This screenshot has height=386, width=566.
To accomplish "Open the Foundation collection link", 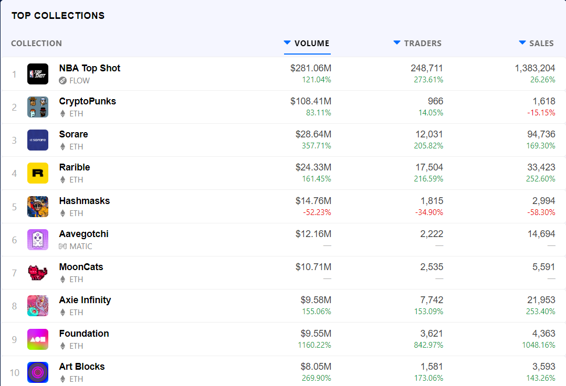I will (84, 334).
